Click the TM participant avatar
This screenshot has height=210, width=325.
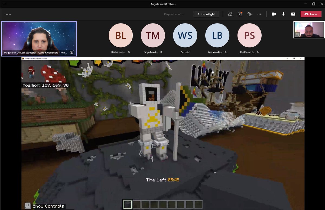pos(153,35)
